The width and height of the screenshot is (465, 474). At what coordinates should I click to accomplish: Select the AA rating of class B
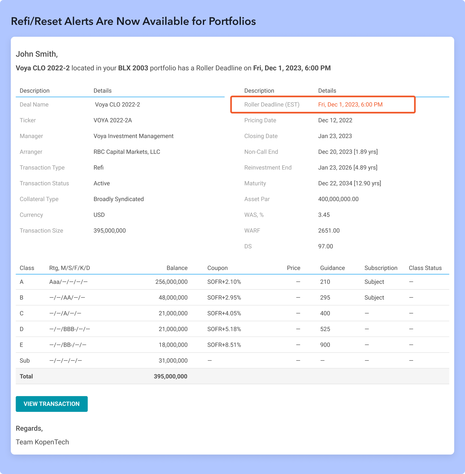(x=67, y=298)
